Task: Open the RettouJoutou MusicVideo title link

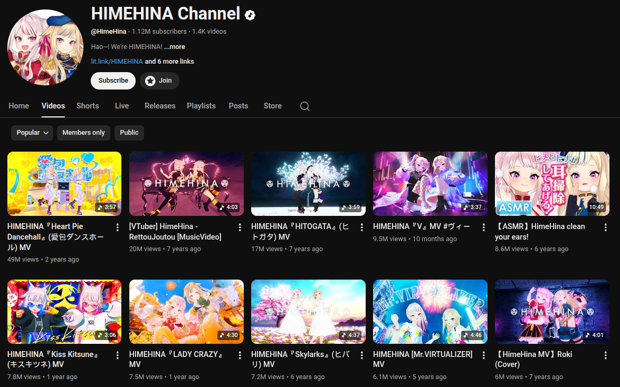Action: pos(175,232)
